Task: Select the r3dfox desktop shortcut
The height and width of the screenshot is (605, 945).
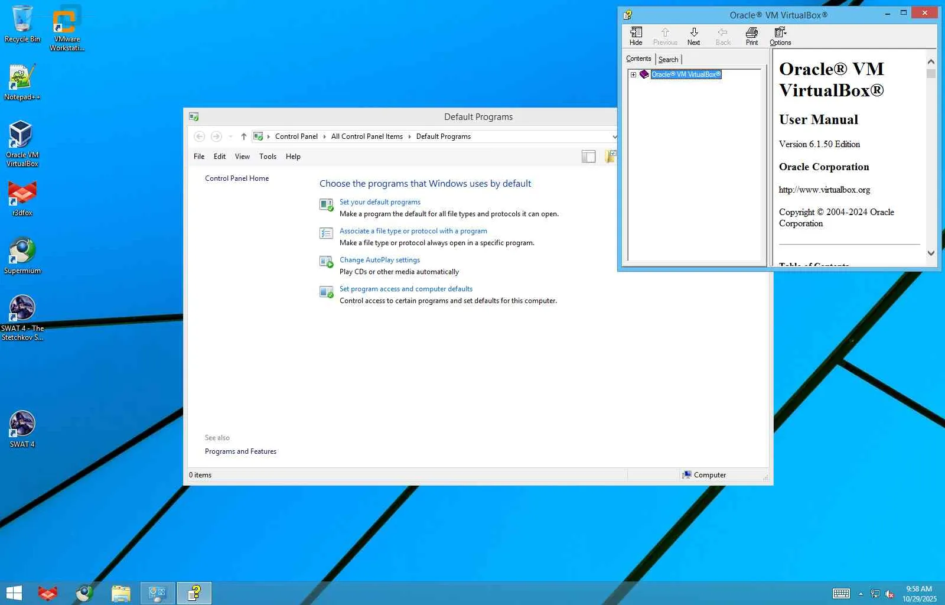Action: [x=22, y=198]
